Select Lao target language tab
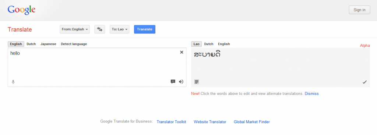The height and width of the screenshot is (135, 377). 197,44
